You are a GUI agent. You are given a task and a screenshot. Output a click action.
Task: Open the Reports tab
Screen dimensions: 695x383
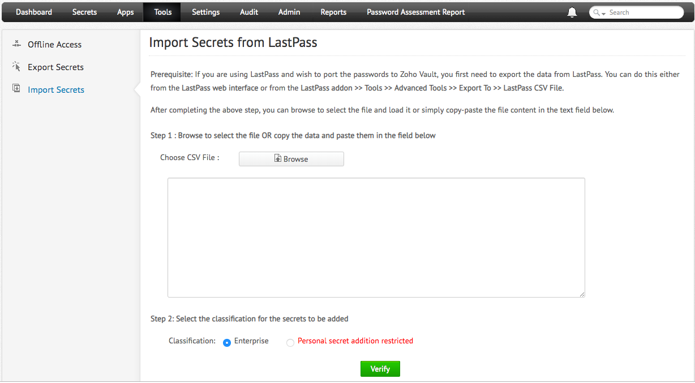click(333, 12)
